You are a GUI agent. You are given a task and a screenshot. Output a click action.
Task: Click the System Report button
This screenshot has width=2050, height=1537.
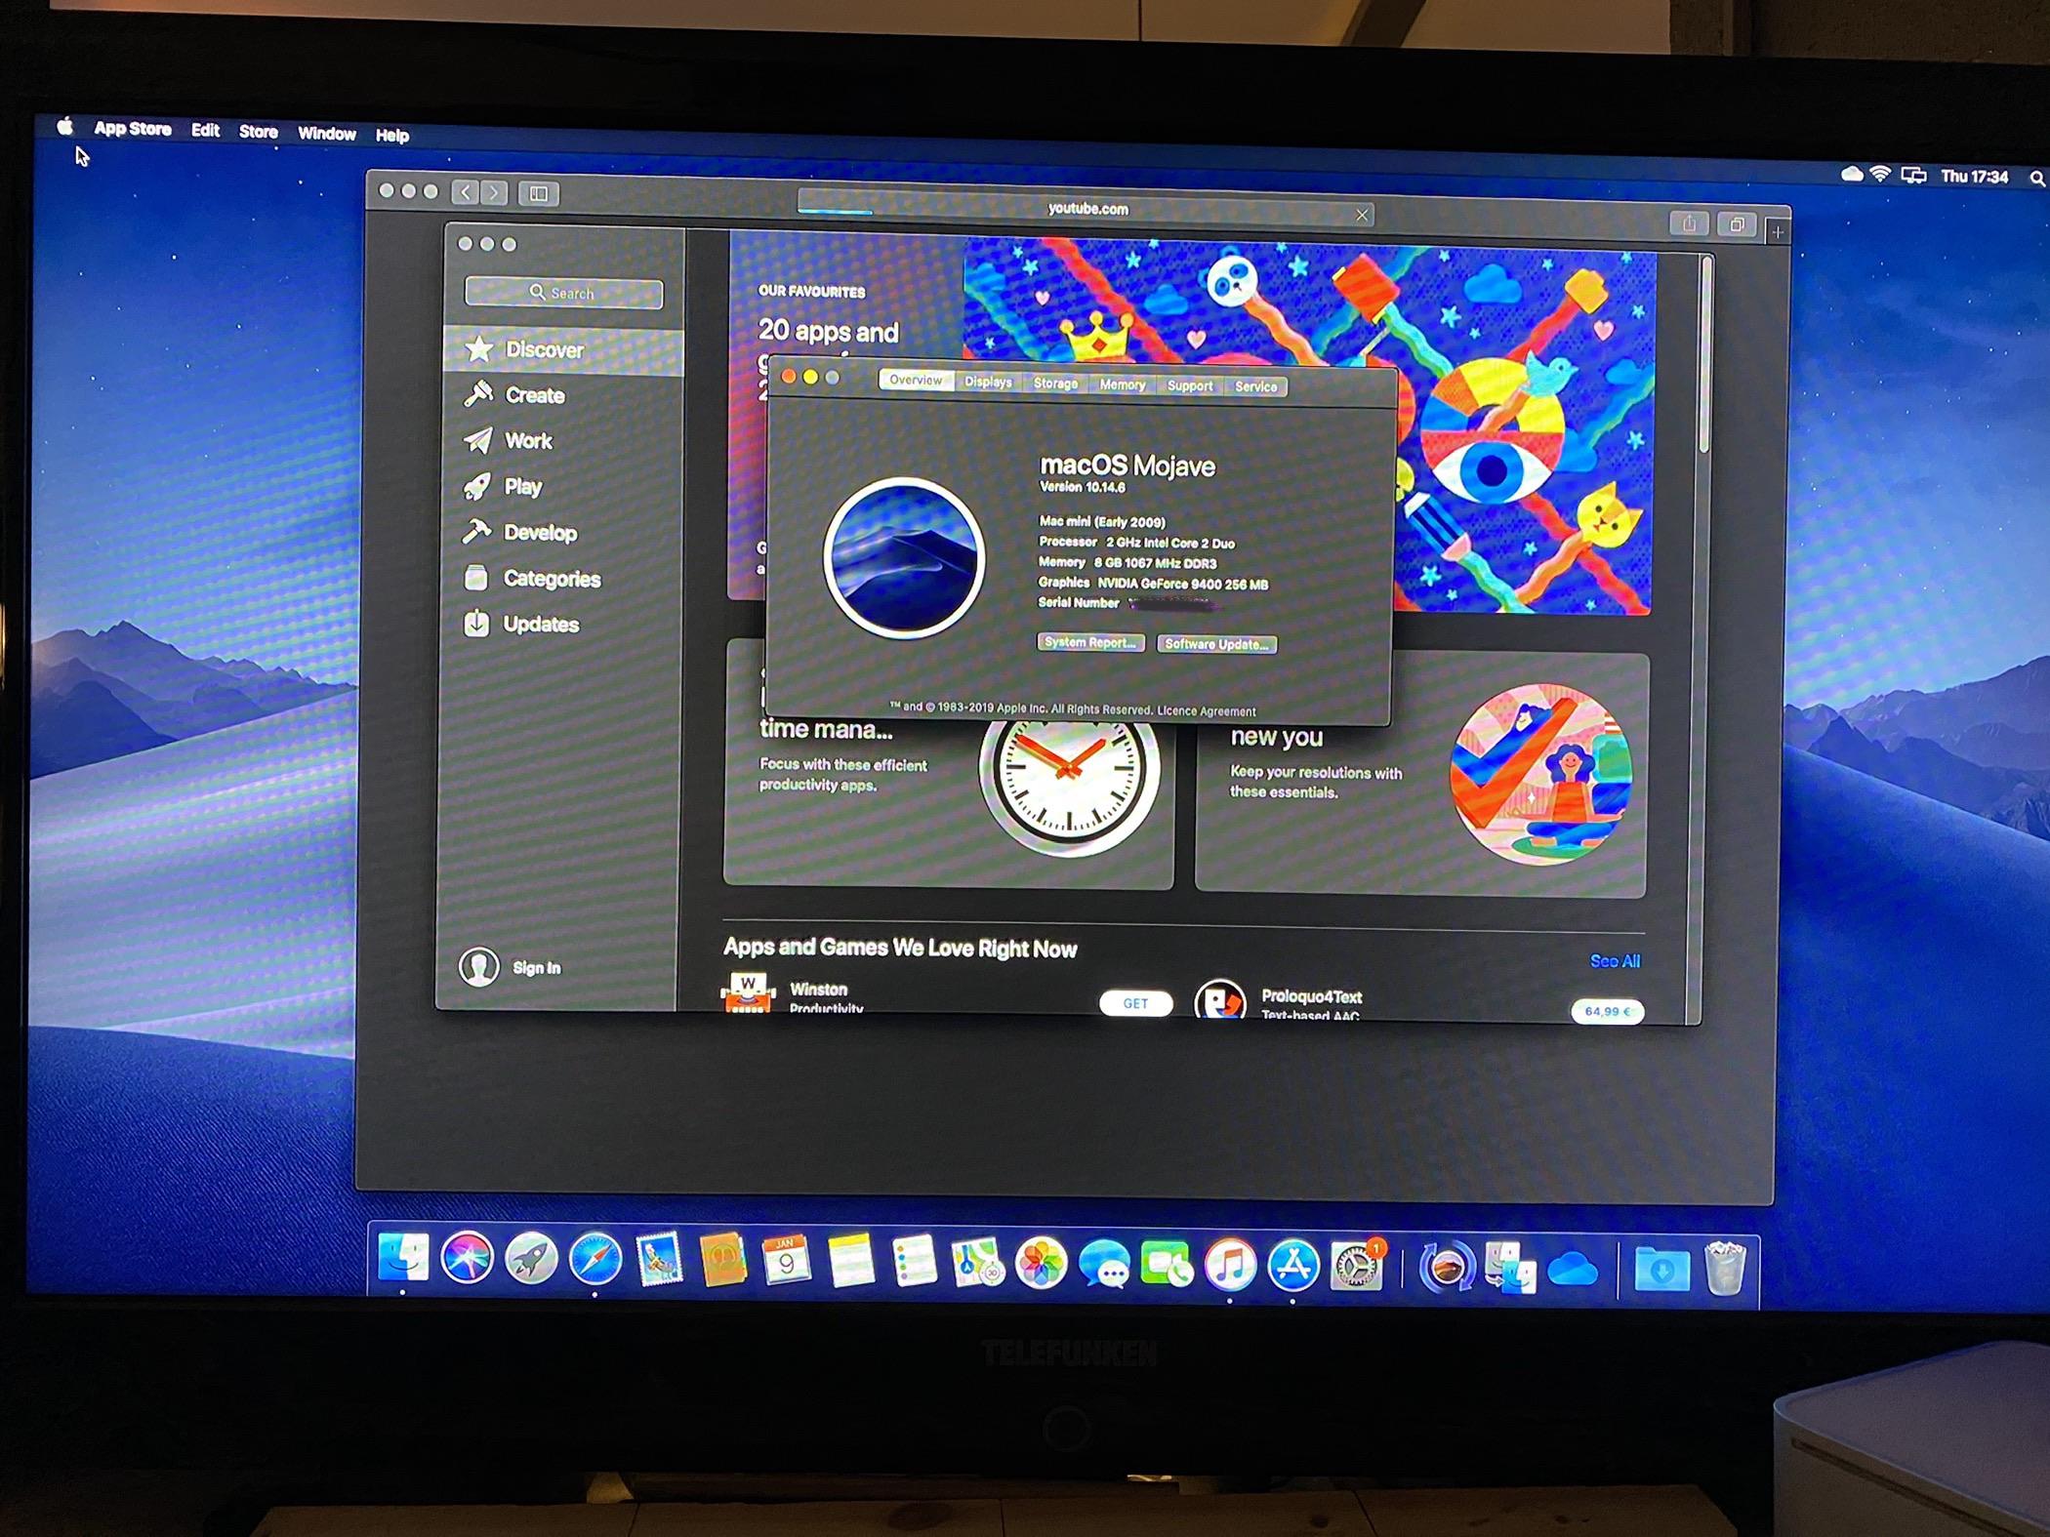1089,642
